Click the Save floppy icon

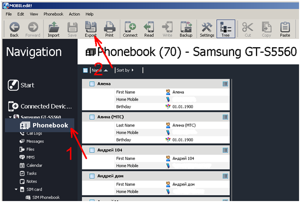pos(72,29)
